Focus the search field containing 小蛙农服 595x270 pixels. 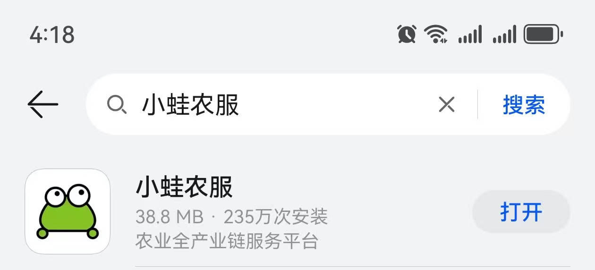click(x=283, y=105)
